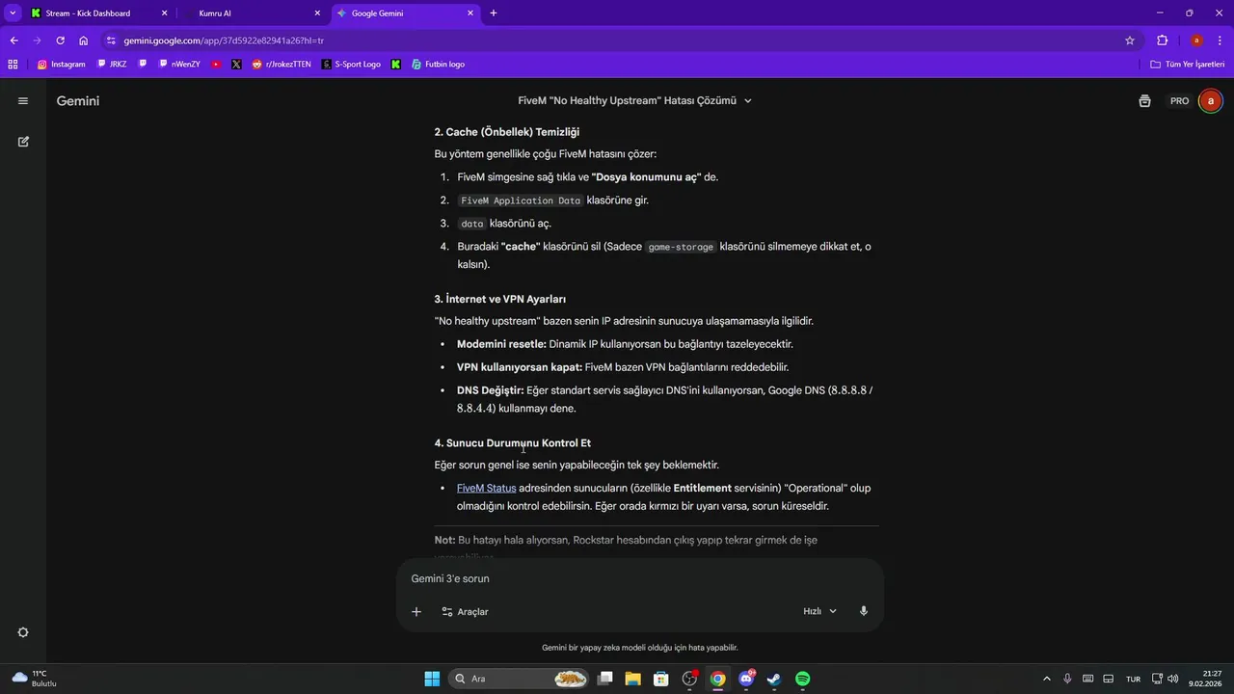Open Chrome's three-dot menu
The width and height of the screenshot is (1234, 694).
pyautogui.click(x=1220, y=40)
